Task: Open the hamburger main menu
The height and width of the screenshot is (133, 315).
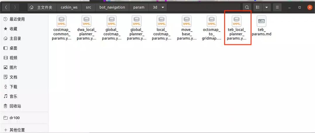Action: pos(277,7)
